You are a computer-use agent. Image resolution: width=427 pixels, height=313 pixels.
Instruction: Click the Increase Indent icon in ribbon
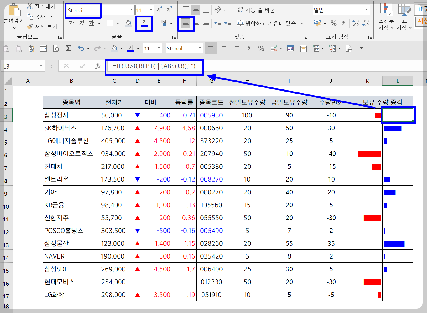(x=228, y=23)
